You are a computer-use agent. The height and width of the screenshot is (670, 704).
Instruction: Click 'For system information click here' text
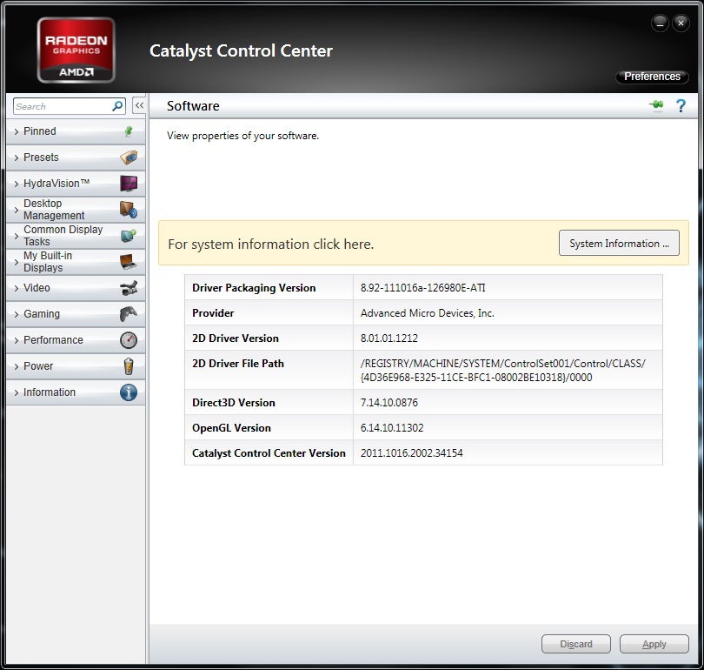[270, 244]
